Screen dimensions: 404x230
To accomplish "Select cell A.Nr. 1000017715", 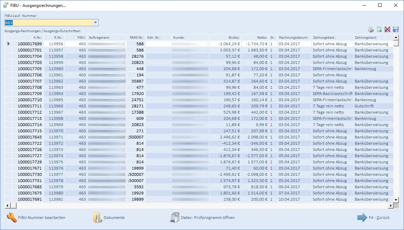I will click(x=28, y=131).
